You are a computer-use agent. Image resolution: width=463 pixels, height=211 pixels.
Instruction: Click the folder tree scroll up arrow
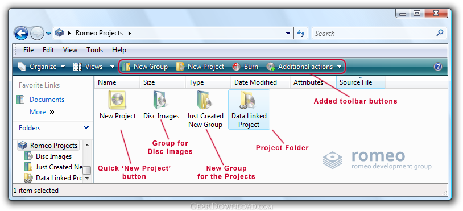click(87, 145)
